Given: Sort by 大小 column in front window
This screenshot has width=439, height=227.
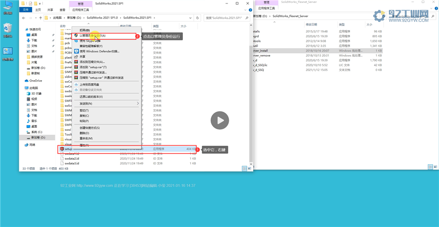Looking at the screenshot, I should click(183, 26).
